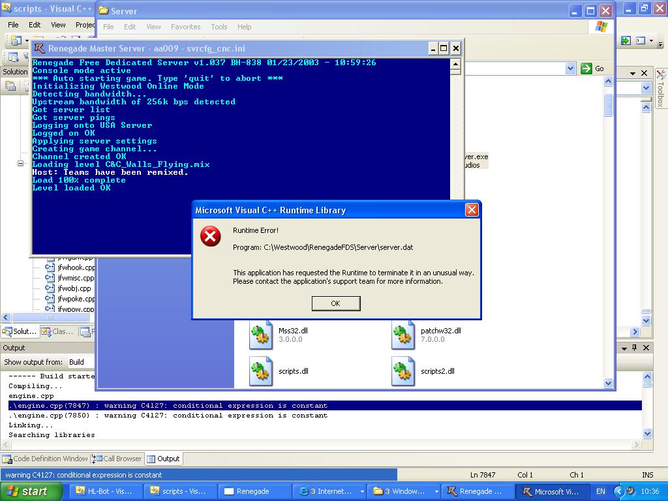The image size is (668, 501).
Task: Switch to the Code Definition Window tab
Action: pos(45,459)
